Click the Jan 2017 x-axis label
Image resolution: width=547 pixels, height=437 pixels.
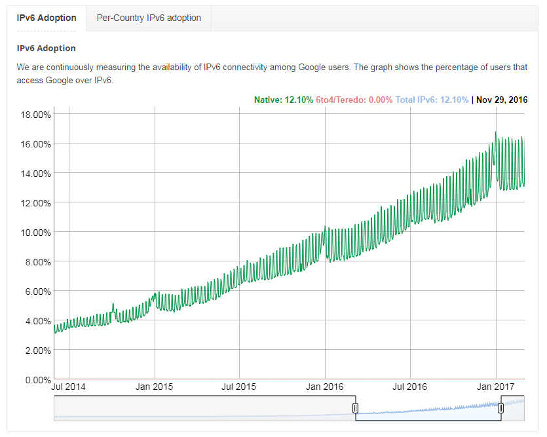coord(496,387)
